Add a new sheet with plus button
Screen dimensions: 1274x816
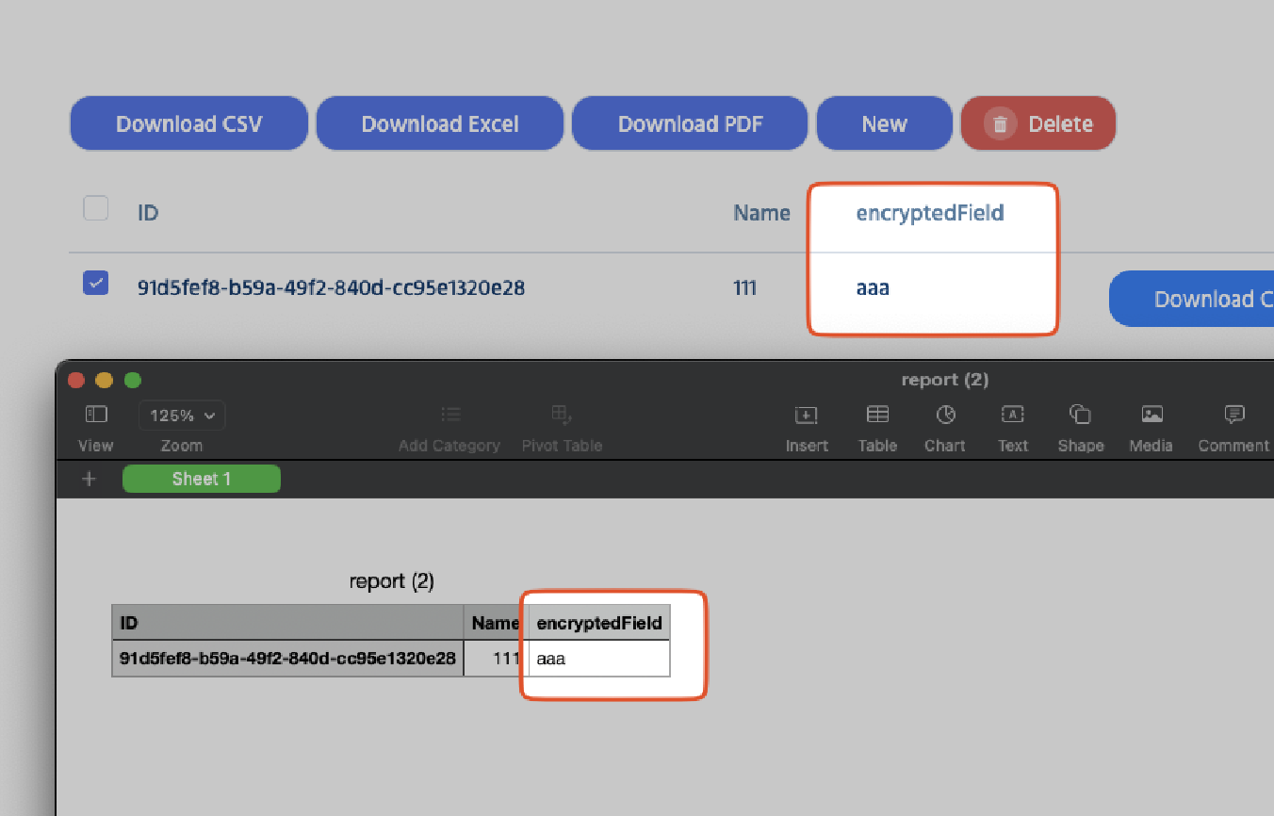[89, 479]
